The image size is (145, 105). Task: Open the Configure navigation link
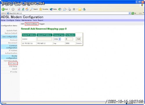[10, 20]
